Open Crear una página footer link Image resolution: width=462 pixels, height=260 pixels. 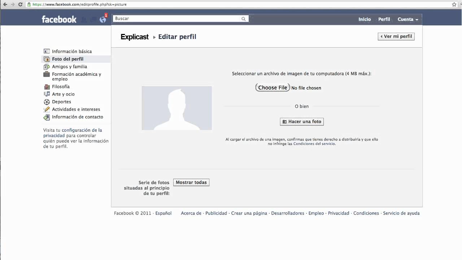(249, 213)
